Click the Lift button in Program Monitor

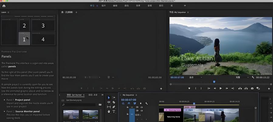(240, 88)
